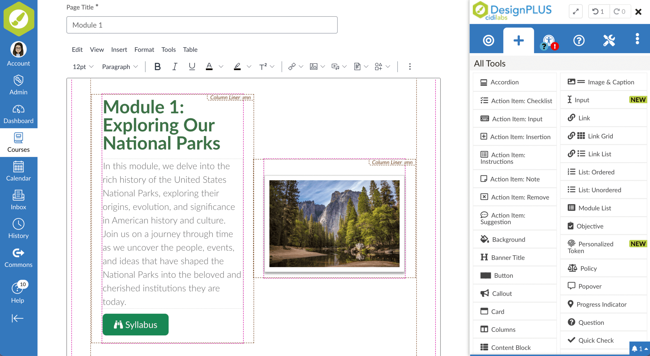Open the Insert menu
The width and height of the screenshot is (650, 356).
coord(119,50)
